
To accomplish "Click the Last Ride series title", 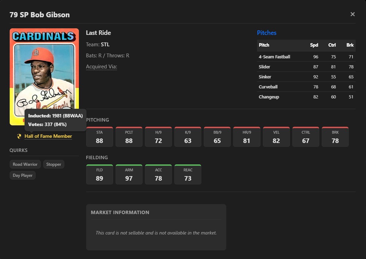I will click(98, 33).
